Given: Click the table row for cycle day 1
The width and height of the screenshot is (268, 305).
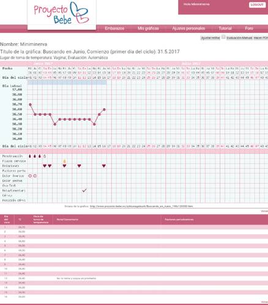Looking at the screenshot, I should 134,227.
